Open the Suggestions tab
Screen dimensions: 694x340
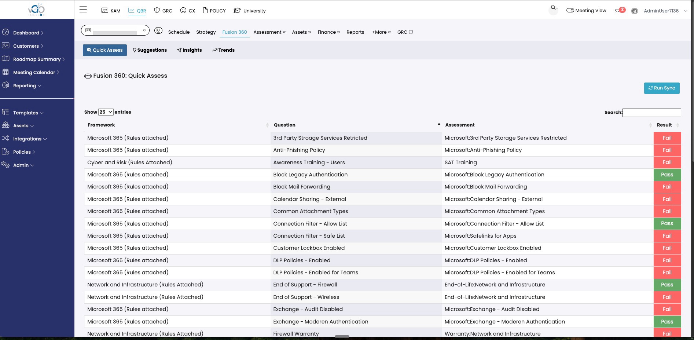coord(150,50)
